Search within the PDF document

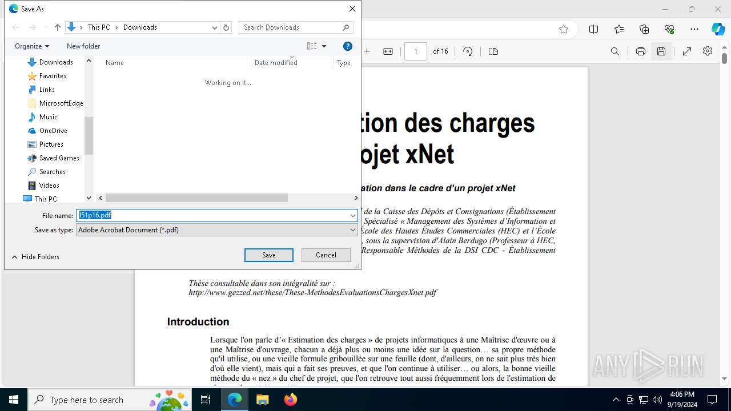click(615, 51)
